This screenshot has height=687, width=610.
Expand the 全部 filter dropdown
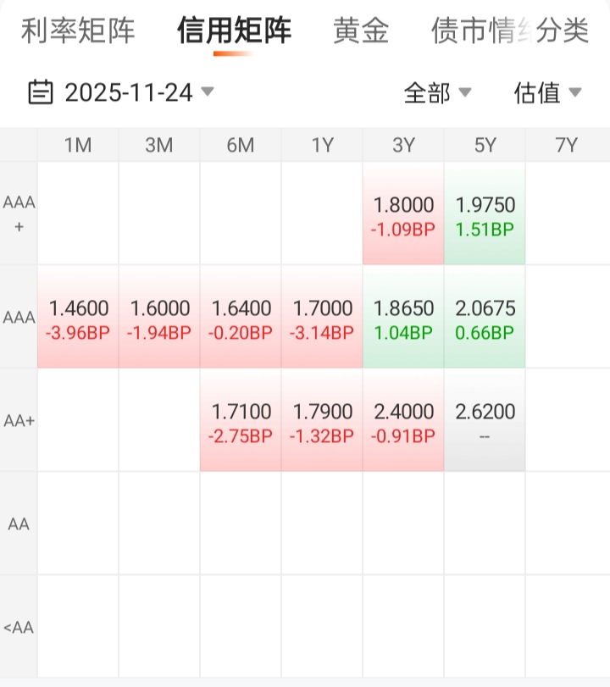point(437,92)
